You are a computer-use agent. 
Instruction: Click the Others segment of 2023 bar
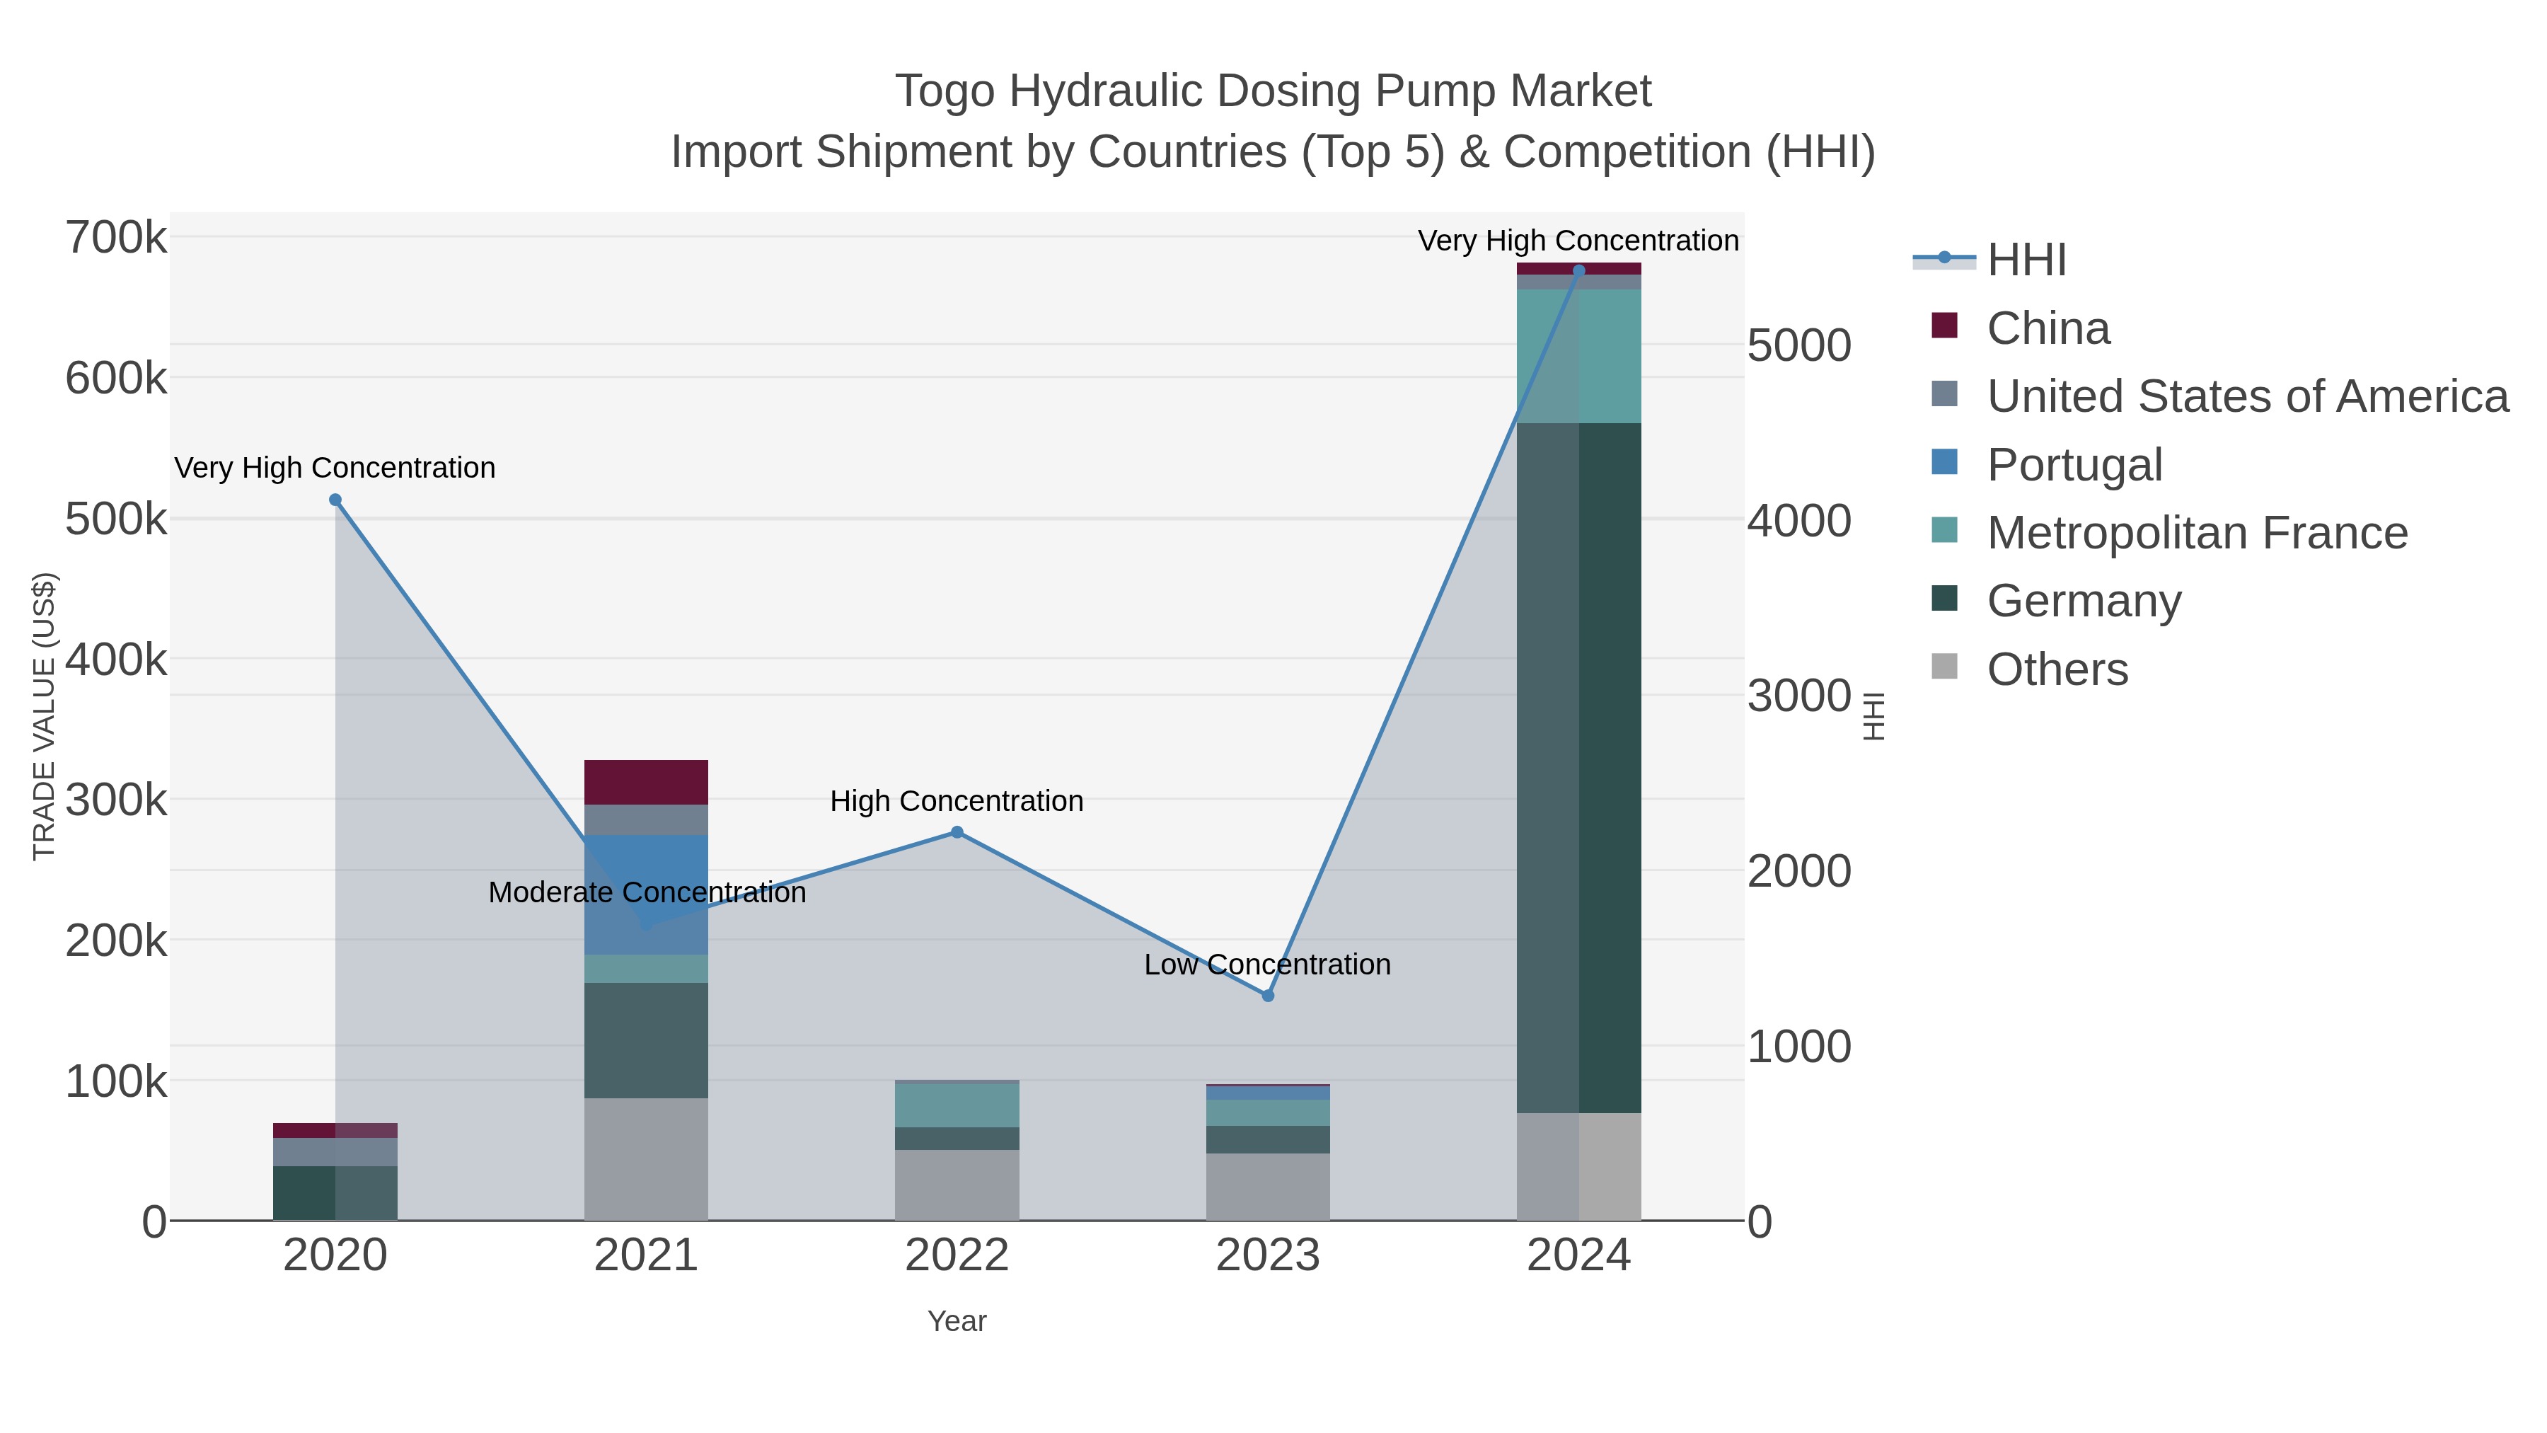click(x=1269, y=1187)
